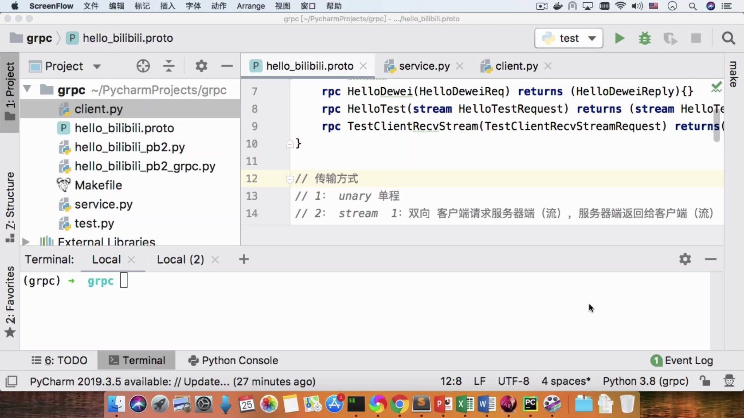Viewport: 744px width, 418px height.
Task: Collapse all folders in the Project tree
Action: point(169,66)
